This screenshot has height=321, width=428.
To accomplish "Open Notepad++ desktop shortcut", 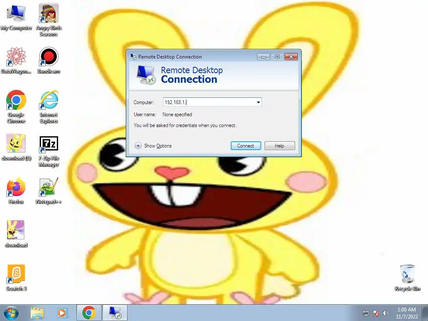I will [x=48, y=191].
